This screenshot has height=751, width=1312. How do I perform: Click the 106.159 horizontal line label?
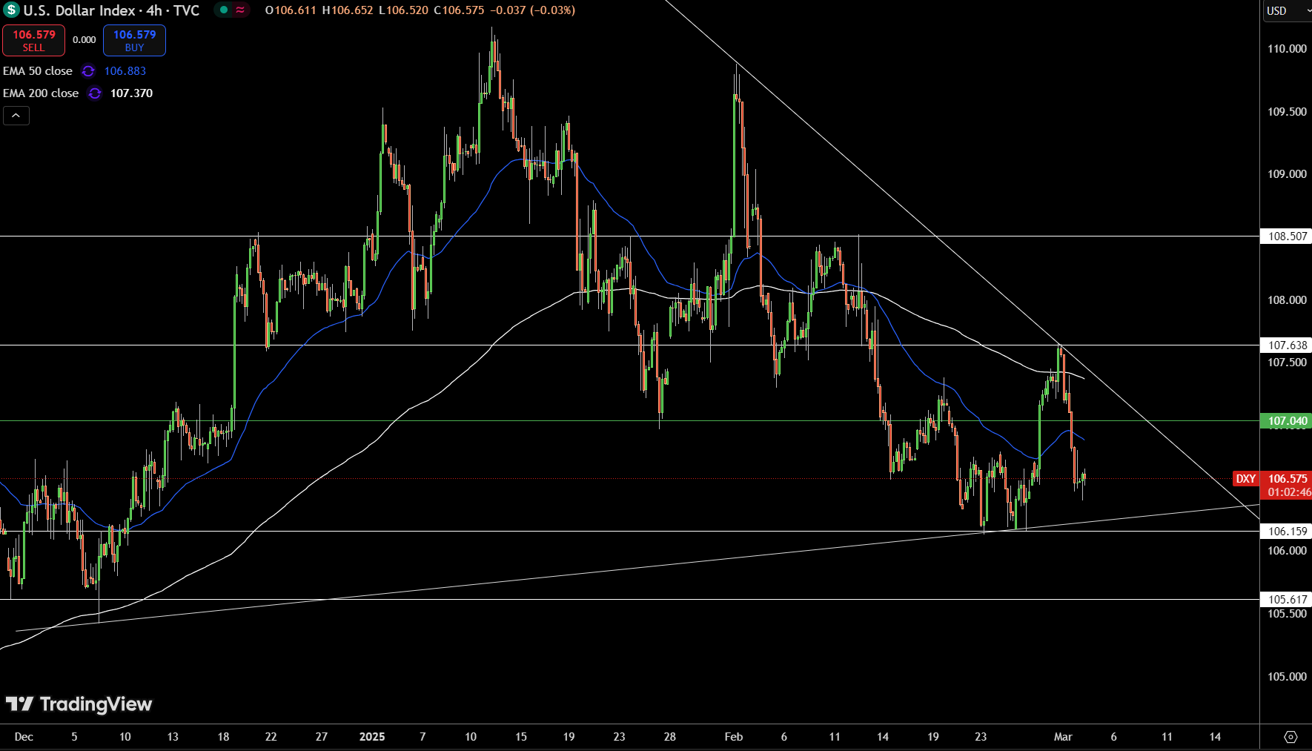1287,532
